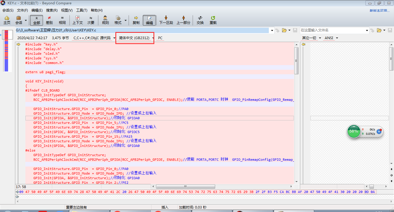Click difference overview thumbnail map
This screenshot has height=212, width=394.
7,51
